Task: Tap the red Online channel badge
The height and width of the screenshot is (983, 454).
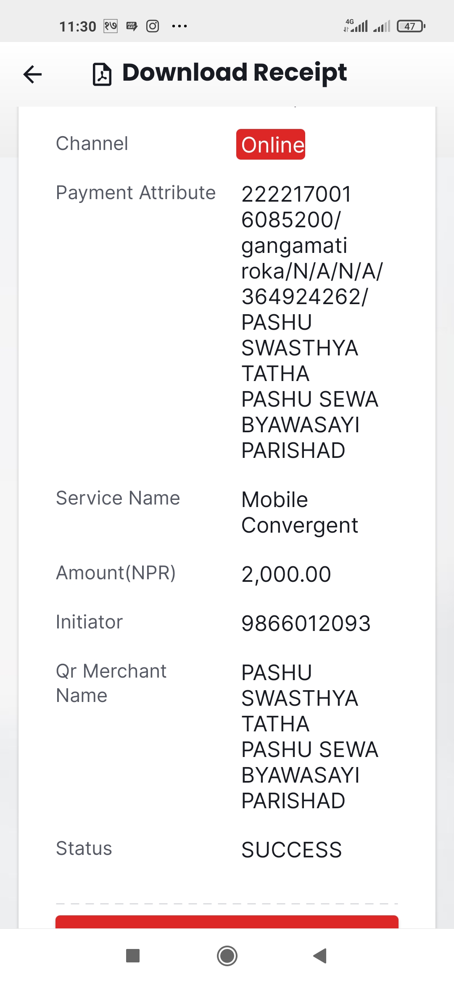Action: tap(271, 144)
